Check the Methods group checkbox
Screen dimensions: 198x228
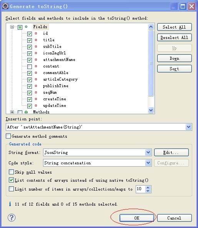(20, 112)
